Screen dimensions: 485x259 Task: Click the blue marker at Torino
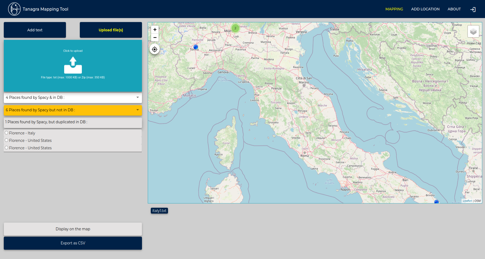196,47
